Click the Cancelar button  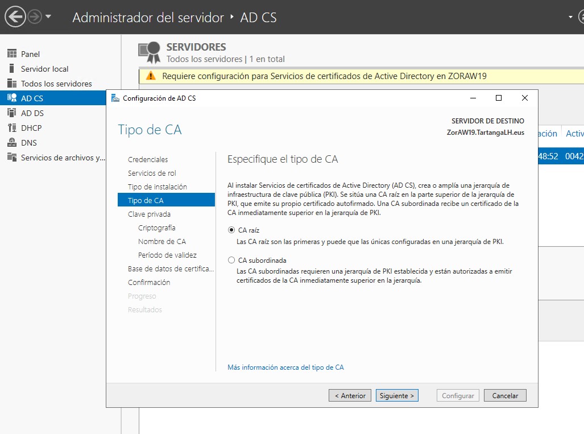click(505, 396)
